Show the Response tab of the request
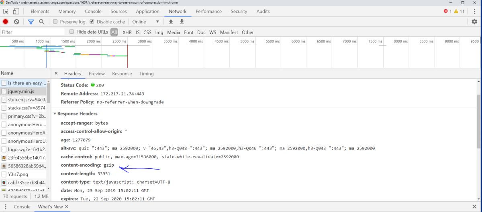The width and height of the screenshot is (482, 212). 122,73
